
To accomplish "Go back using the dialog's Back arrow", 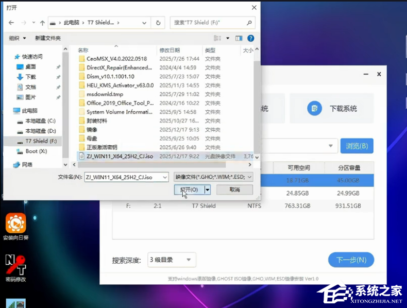I will (11, 23).
